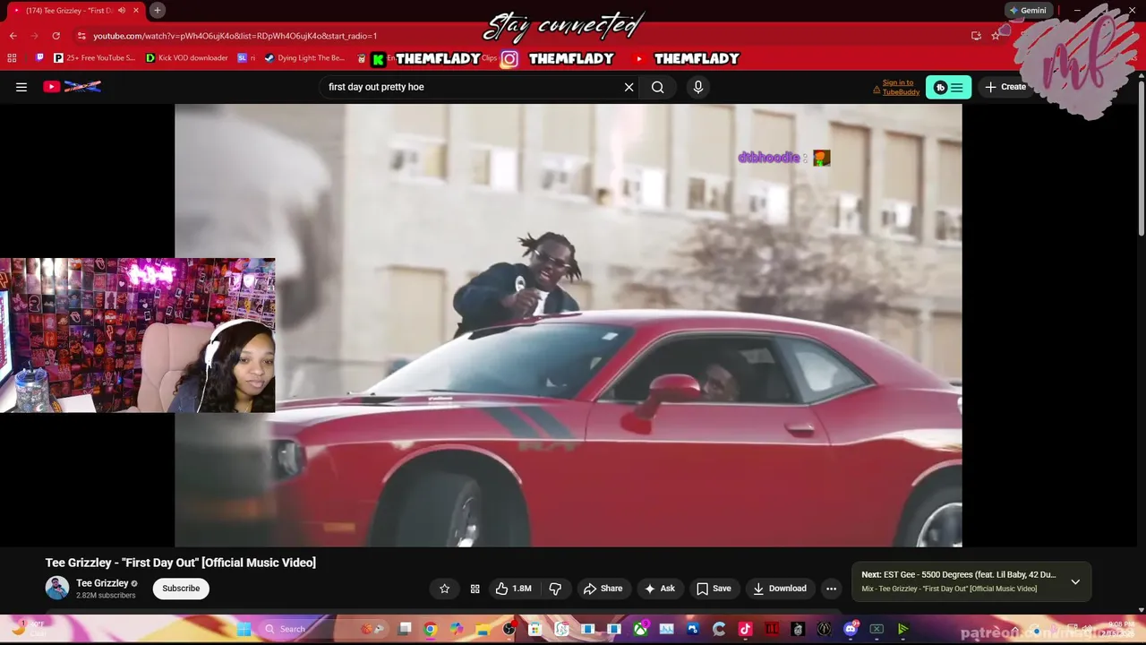Download the video

pos(780,589)
